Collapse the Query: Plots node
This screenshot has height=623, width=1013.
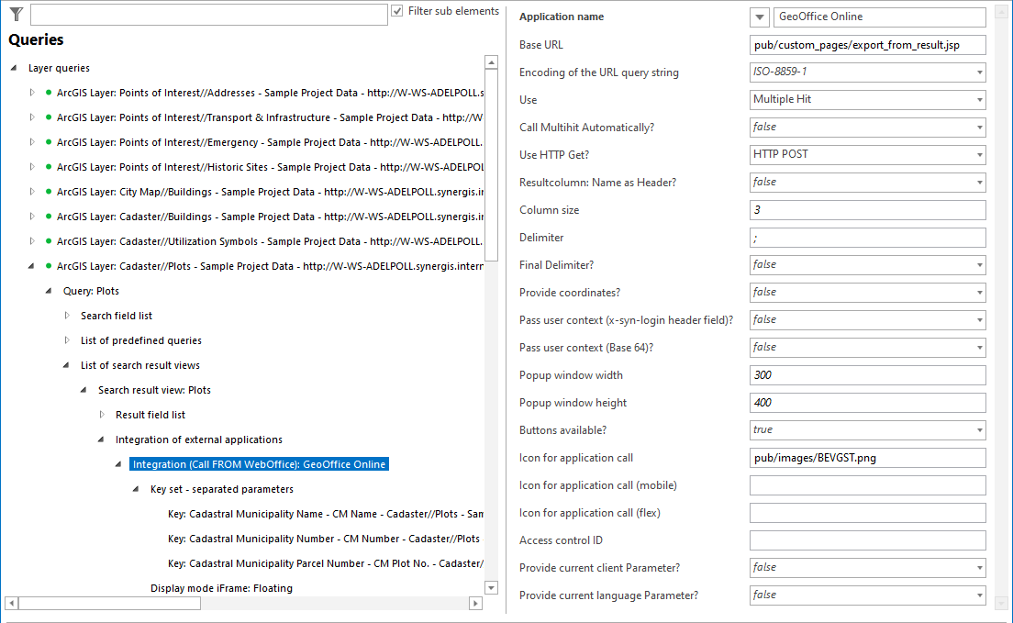click(x=49, y=291)
